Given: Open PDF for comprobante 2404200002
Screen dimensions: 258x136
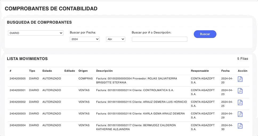Looking at the screenshot, I should pos(240,103).
